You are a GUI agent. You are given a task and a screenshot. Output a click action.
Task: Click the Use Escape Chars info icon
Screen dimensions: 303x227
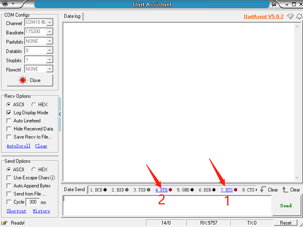(x=52, y=178)
